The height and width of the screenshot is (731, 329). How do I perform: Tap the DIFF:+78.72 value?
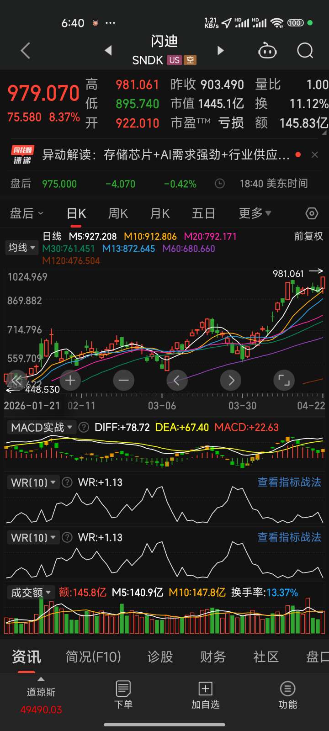pyautogui.click(x=122, y=428)
